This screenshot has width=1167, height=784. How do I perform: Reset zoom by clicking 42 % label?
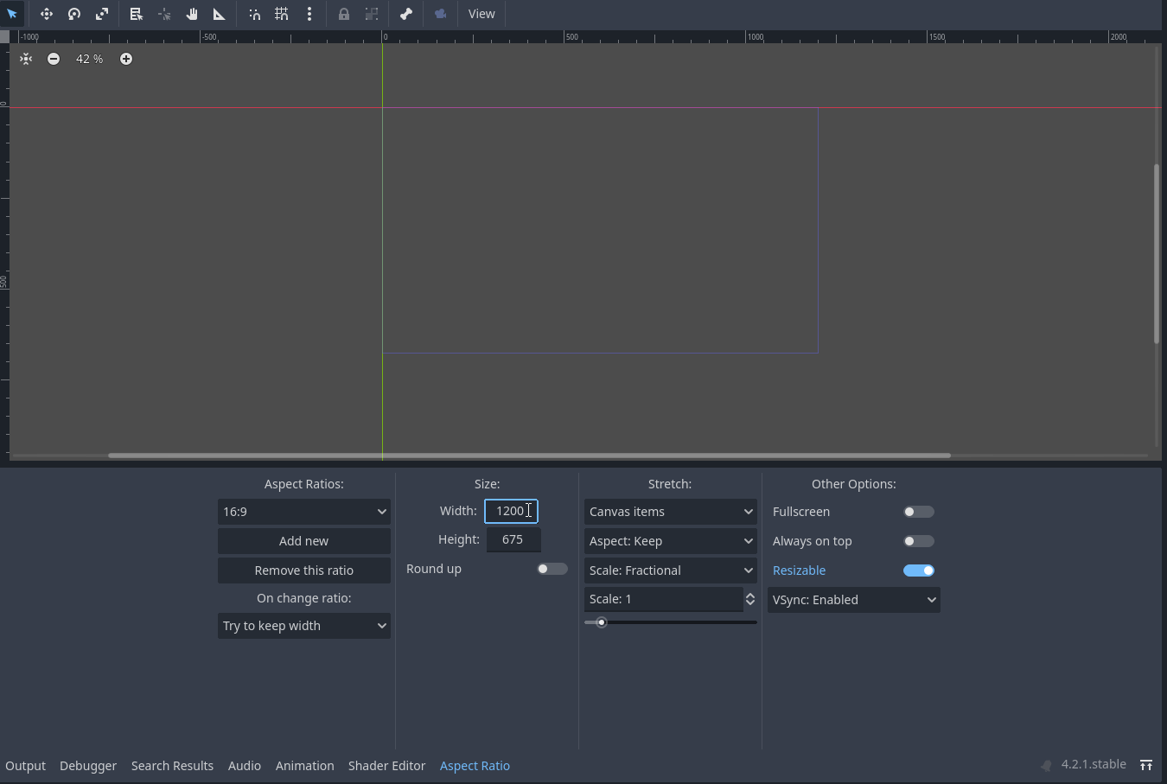89,59
